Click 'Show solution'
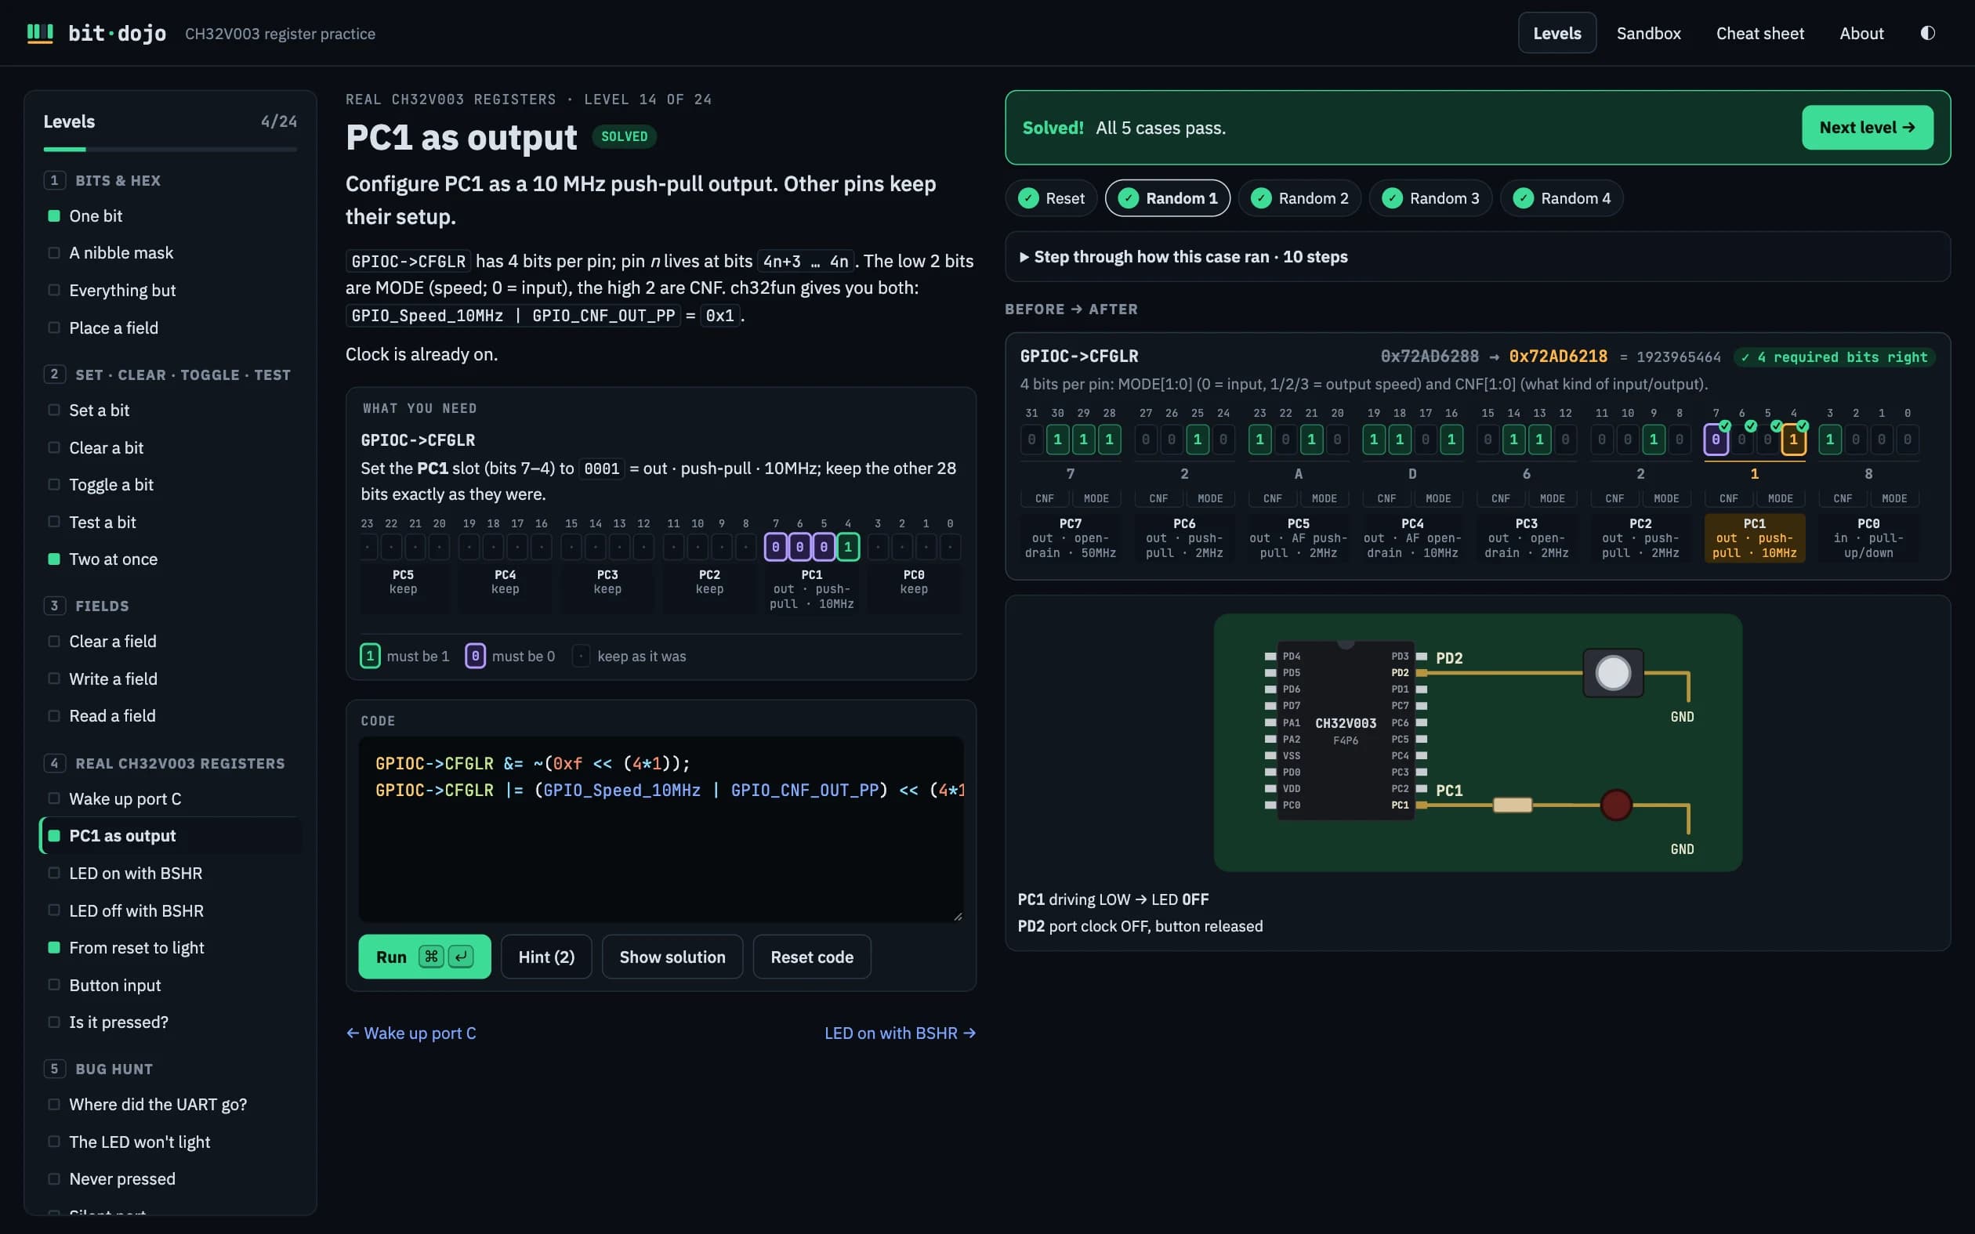1975x1234 pixels. (672, 957)
